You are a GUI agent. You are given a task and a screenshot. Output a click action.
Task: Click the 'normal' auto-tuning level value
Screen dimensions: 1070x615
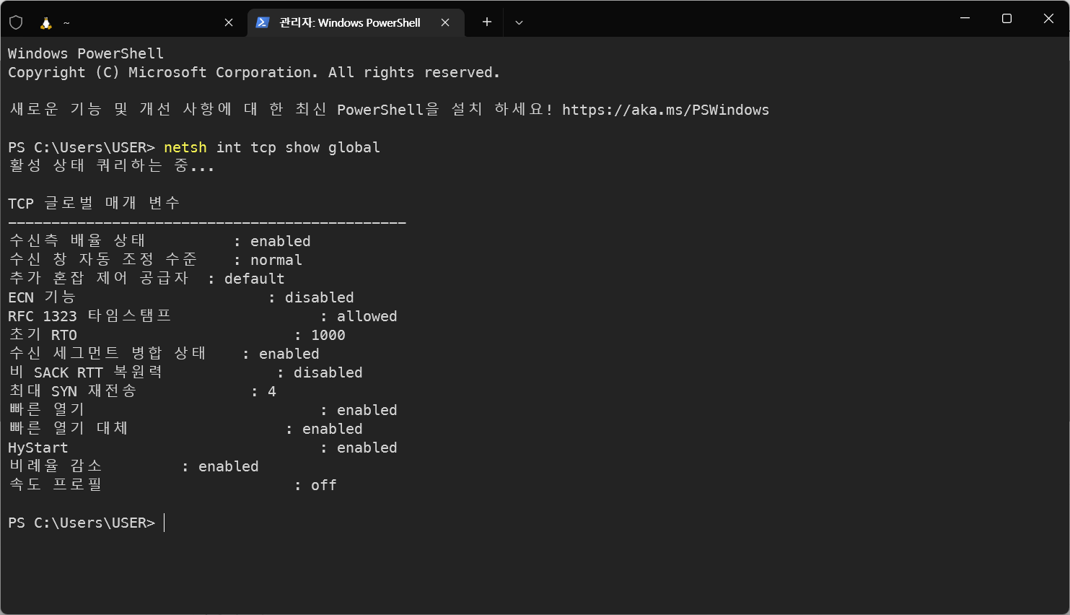coord(276,260)
